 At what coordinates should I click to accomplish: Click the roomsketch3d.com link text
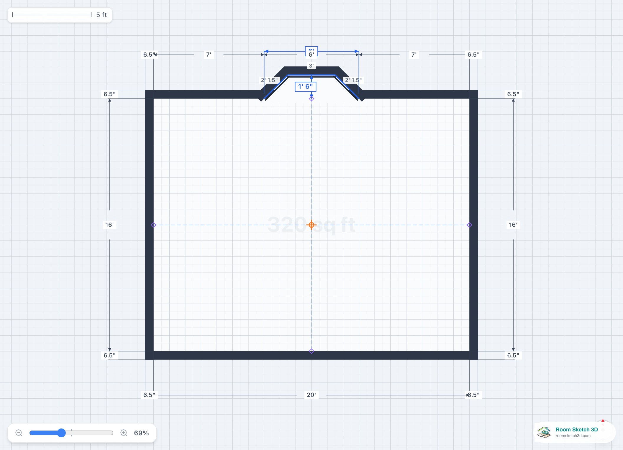pos(573,436)
